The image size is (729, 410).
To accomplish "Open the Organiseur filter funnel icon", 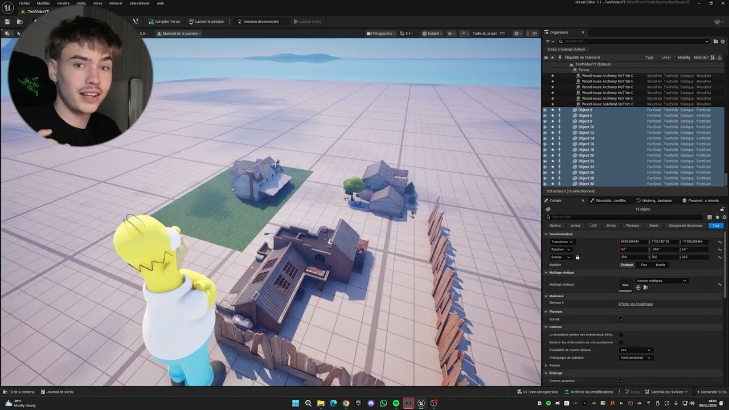I will pos(548,41).
